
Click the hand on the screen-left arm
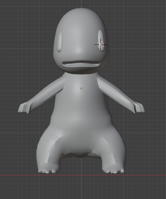[24, 108]
